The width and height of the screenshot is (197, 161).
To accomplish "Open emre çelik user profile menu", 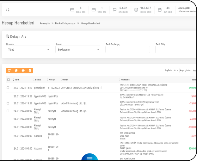I will click(x=187, y=10).
